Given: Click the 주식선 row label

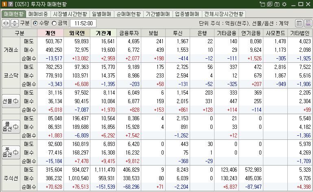Looking at the screenshot, I should tap(11, 178).
